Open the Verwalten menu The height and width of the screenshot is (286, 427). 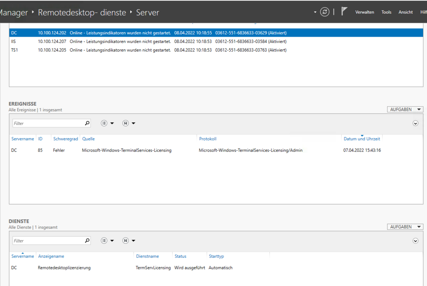(x=364, y=12)
